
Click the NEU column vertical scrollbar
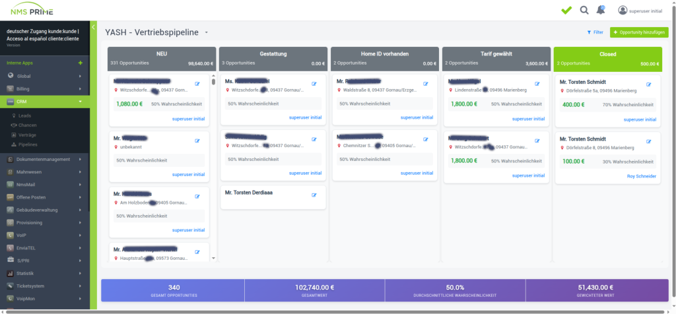[213, 168]
